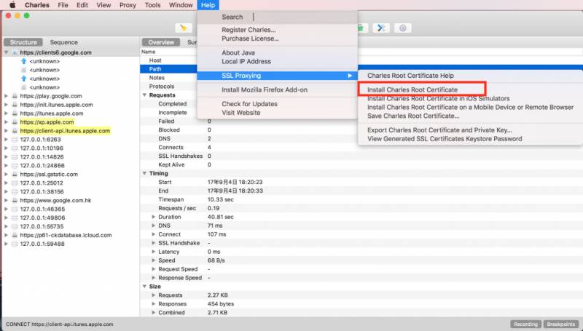Open the Charles application menu
583x331 pixels.
(x=37, y=5)
